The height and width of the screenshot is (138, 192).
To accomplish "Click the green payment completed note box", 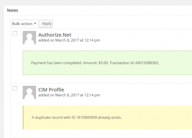I will point(107,63).
